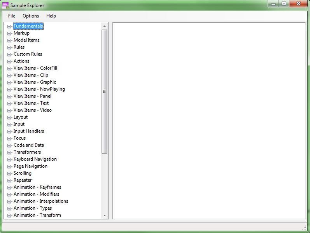This screenshot has height=233, width=310.
Task: Expand the Markup tree node
Action: 9,33
